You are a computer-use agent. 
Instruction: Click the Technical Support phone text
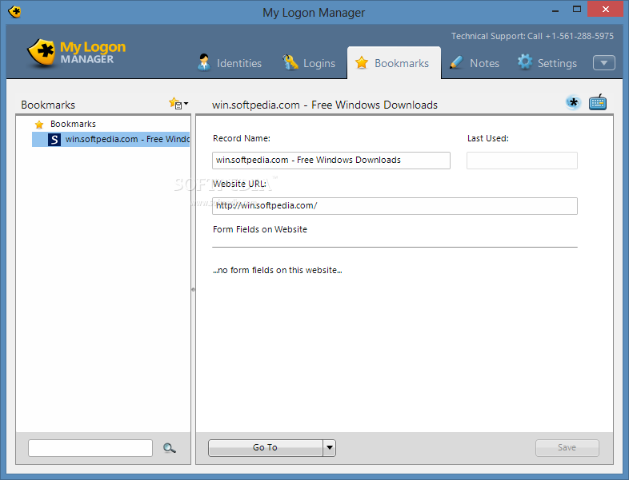532,36
